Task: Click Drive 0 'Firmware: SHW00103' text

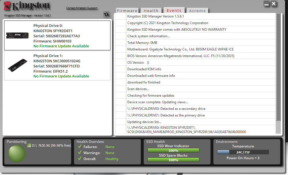Action: [x=52, y=41]
